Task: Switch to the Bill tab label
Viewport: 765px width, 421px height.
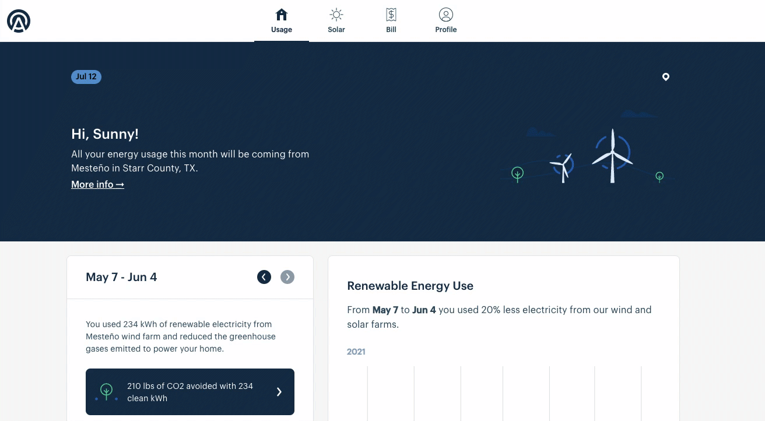Action: click(x=391, y=30)
